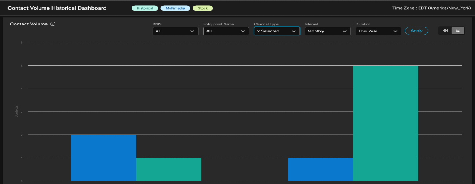Change the Interval from Monthly
The width and height of the screenshot is (475, 184).
(x=327, y=31)
